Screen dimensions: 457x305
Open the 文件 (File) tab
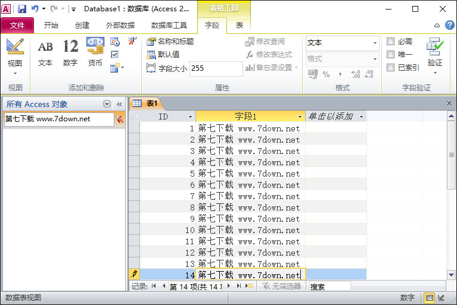[17, 26]
